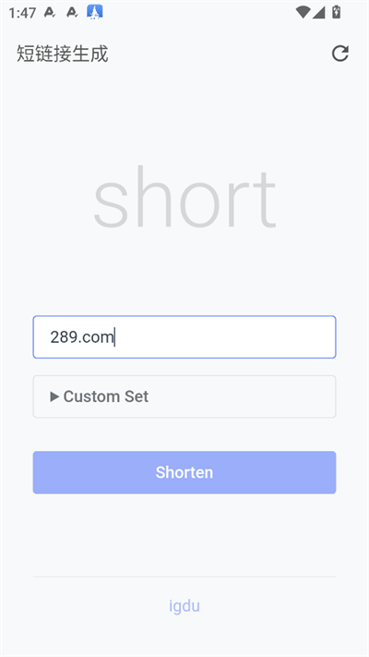Expand Custom Set using the triangle arrow

54,396
